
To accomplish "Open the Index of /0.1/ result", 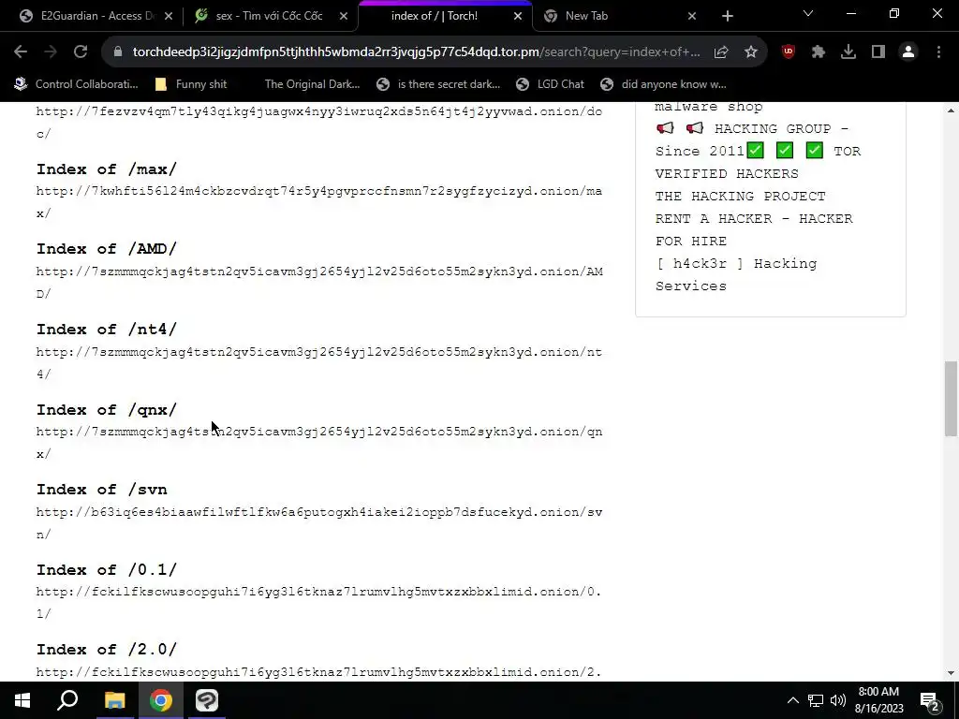I will point(107,570).
